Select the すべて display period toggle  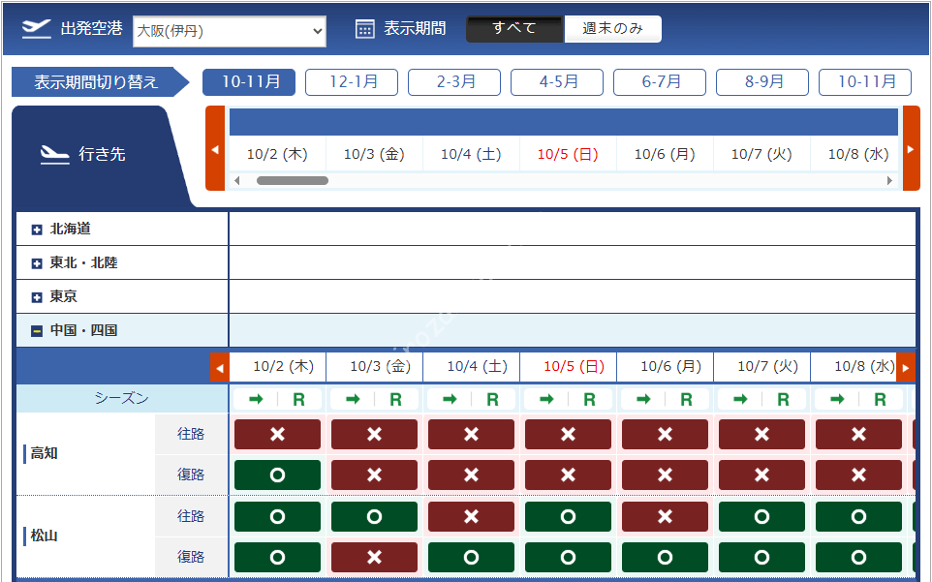pos(514,28)
